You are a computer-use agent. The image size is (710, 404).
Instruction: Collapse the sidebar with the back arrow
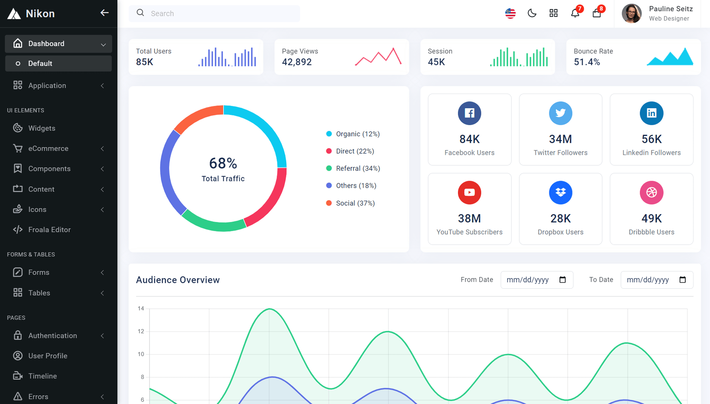(104, 13)
